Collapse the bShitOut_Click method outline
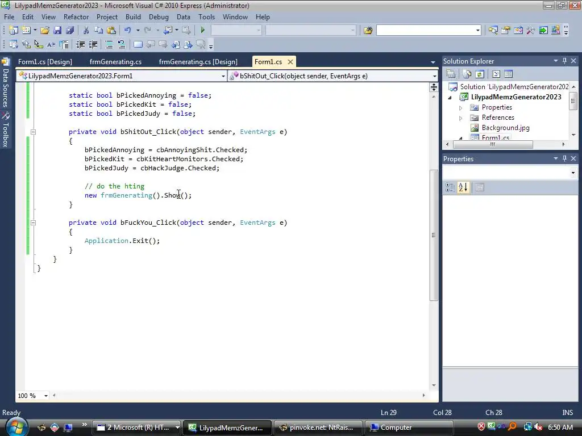This screenshot has height=436, width=582. [33, 132]
